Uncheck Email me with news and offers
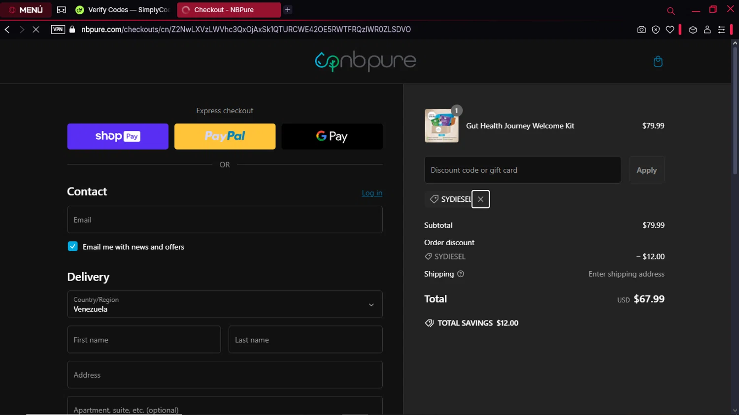 73,247
